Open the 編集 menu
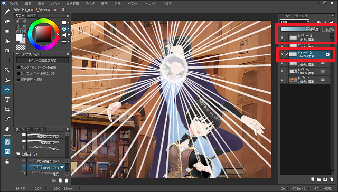The image size is (338, 192). point(28,4)
